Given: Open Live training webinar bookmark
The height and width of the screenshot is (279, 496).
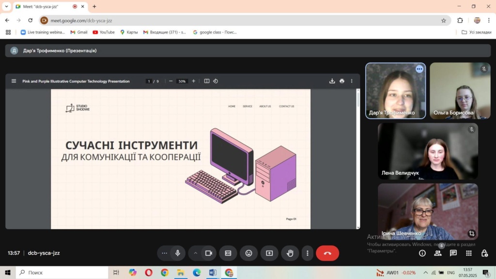Looking at the screenshot, I should coord(43,32).
